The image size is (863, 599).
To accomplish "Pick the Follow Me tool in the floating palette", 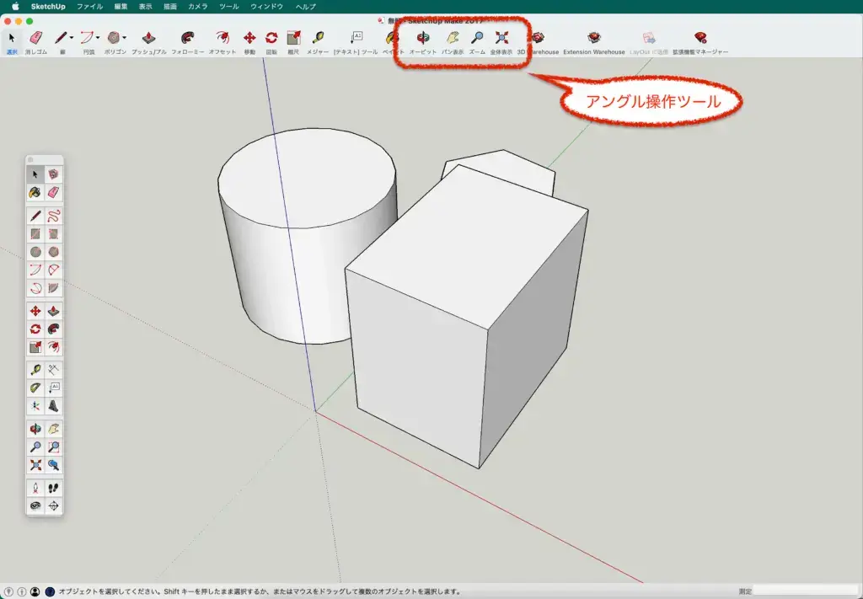I will (53, 329).
